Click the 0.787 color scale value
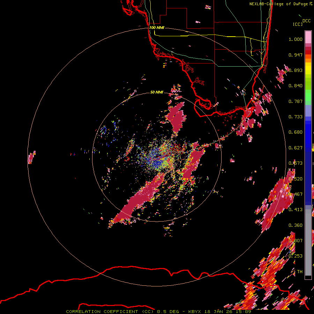This screenshot has width=314, height=314. [x=296, y=101]
